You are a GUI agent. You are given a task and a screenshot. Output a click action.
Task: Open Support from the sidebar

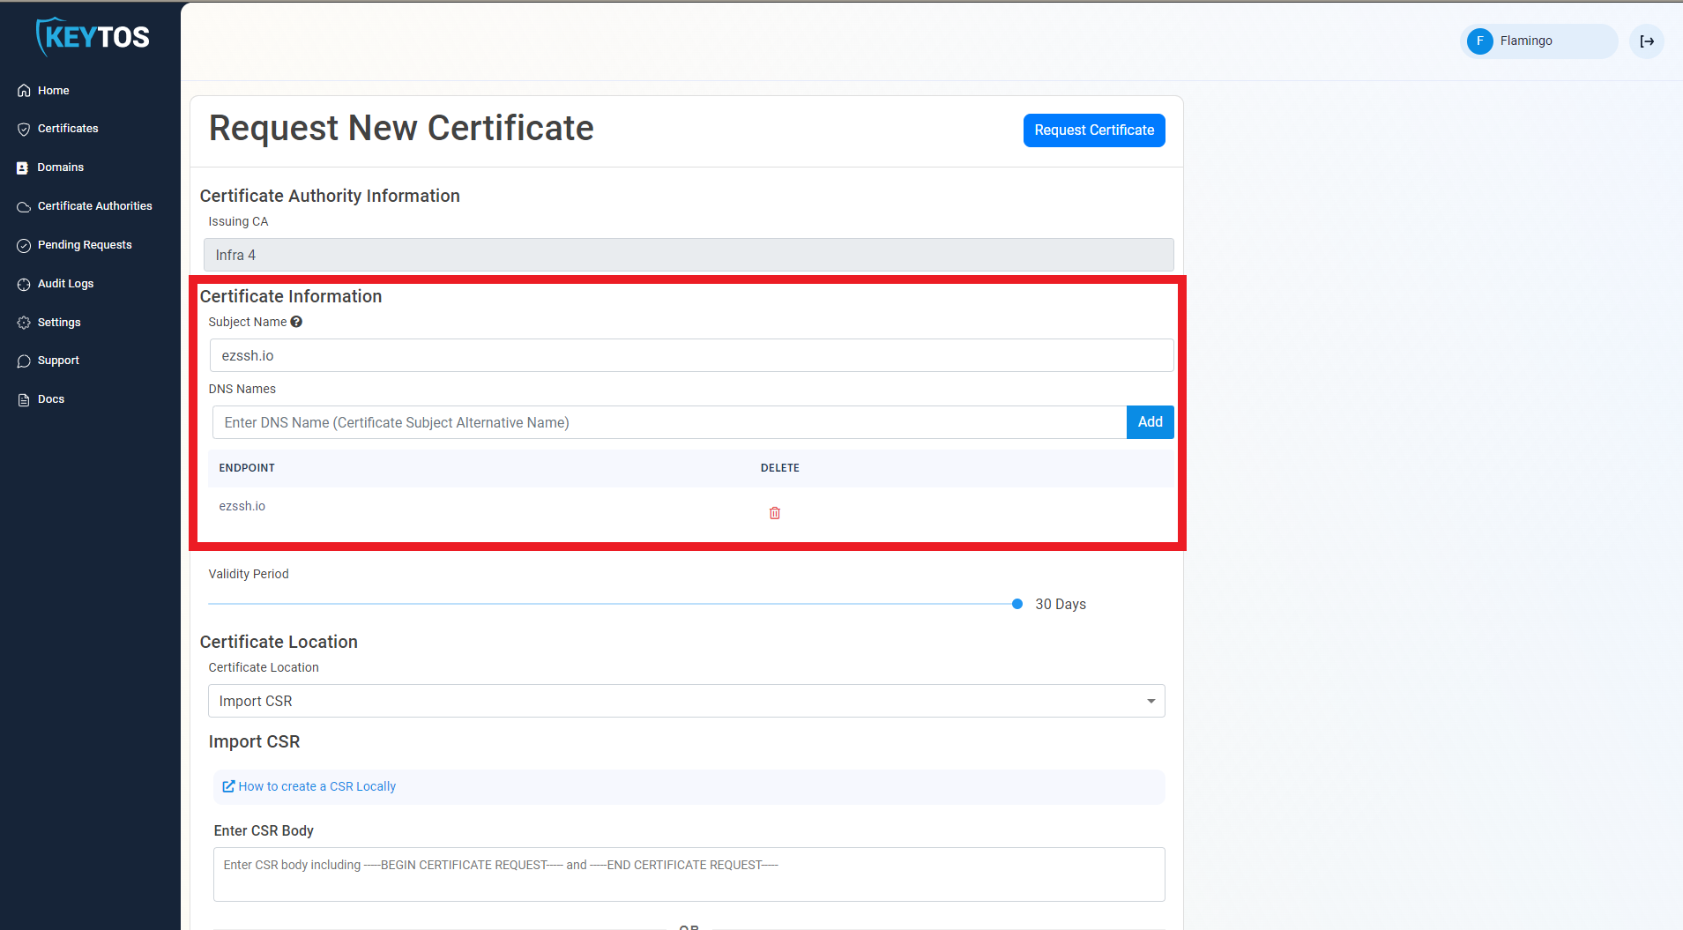click(58, 361)
